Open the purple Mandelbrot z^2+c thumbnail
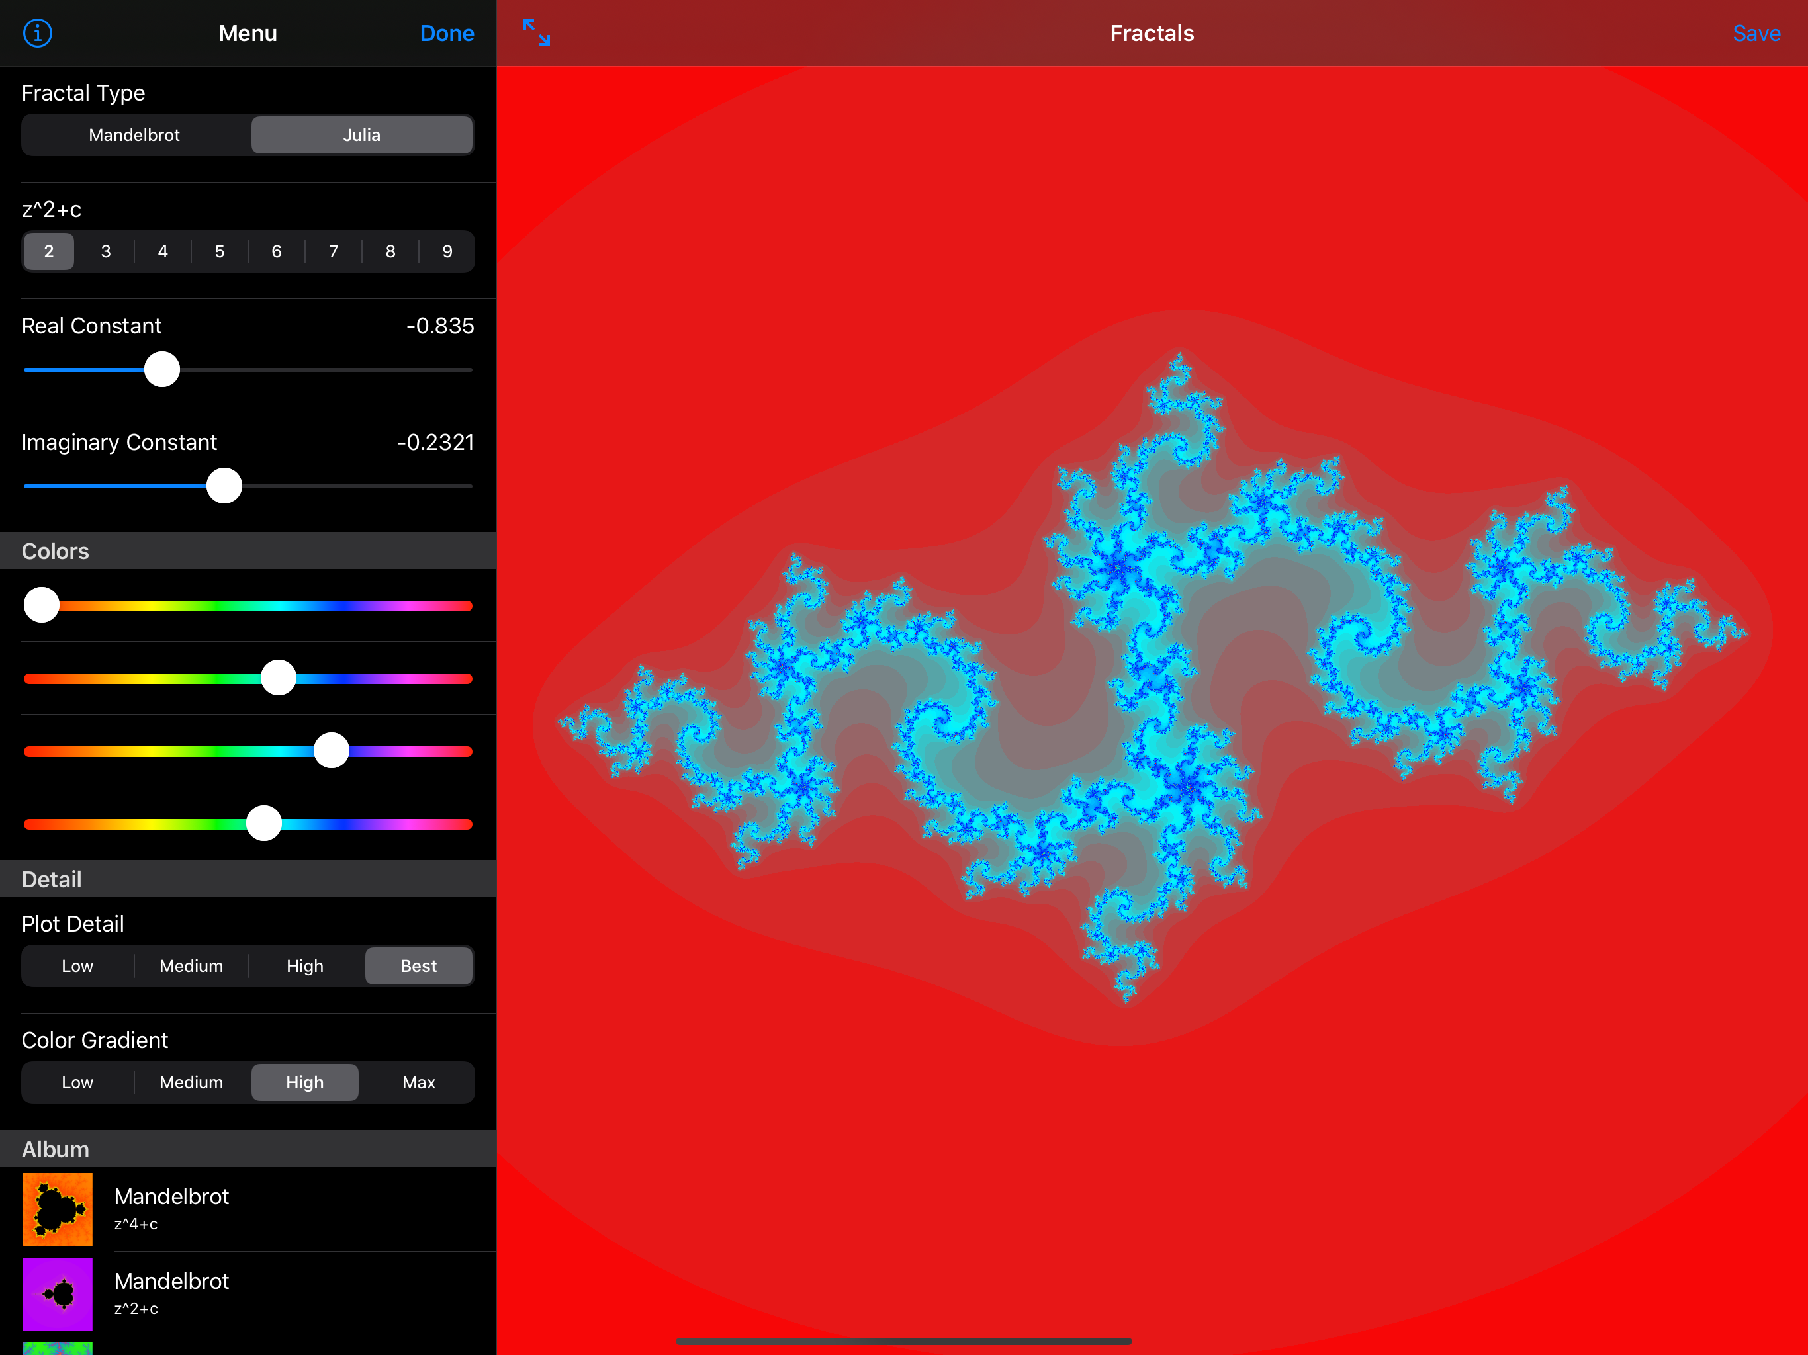The height and width of the screenshot is (1355, 1808). [57, 1293]
